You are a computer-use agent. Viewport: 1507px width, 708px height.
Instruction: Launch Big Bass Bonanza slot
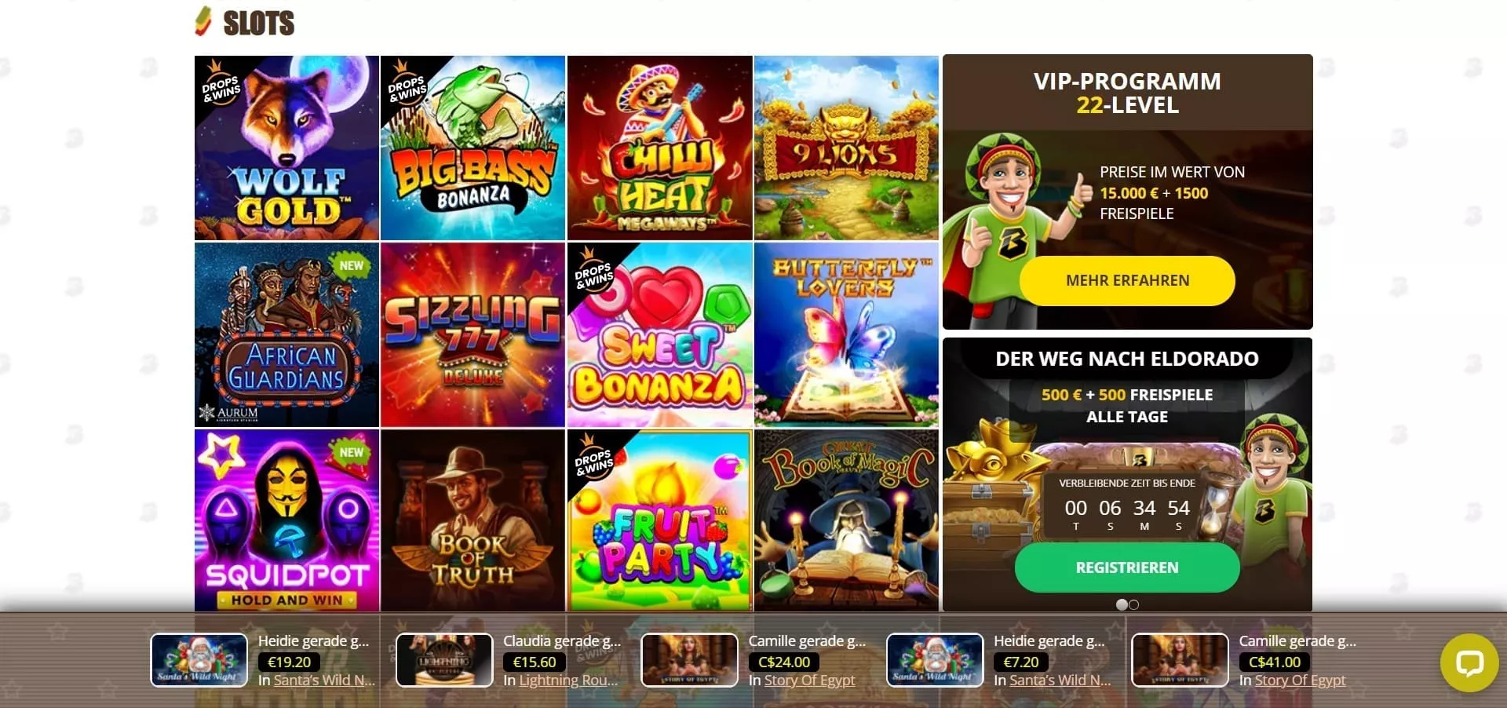coord(473,148)
